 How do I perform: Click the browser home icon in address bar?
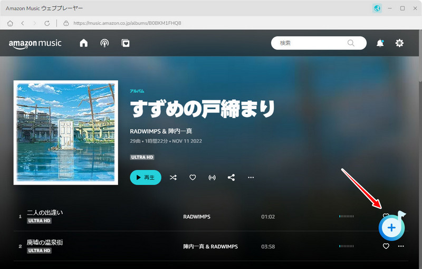pos(10,23)
